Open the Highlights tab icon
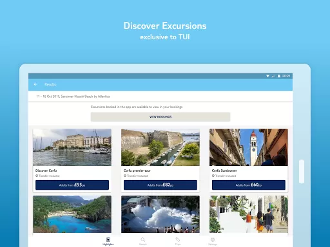 point(108,240)
